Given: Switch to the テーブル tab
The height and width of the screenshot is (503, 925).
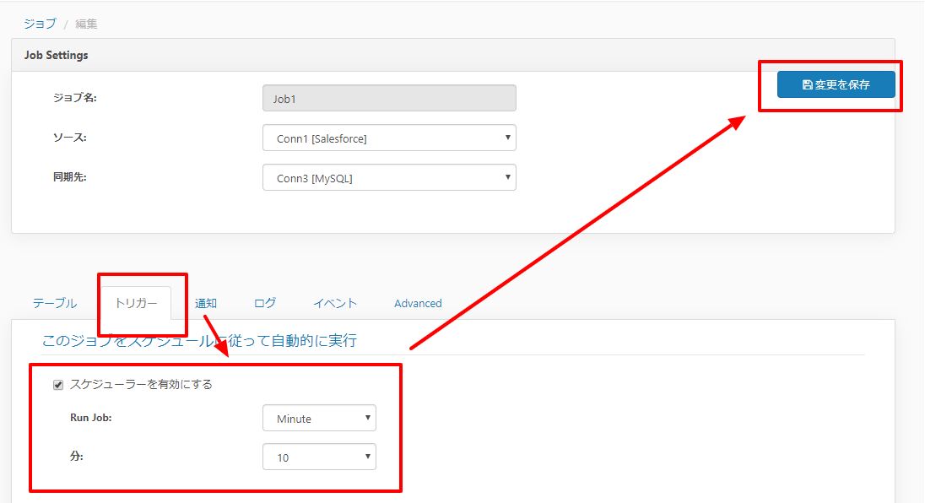Looking at the screenshot, I should tap(55, 303).
